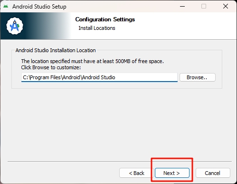Click the 500MB free space notice text
Viewport: 237px width, 184px height.
point(93,61)
